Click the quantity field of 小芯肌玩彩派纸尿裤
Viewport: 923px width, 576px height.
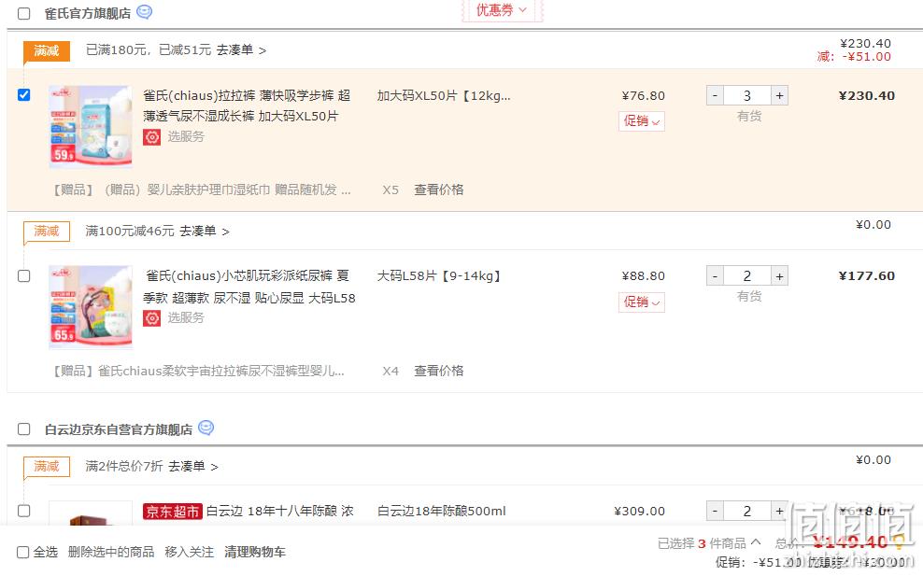pos(747,276)
